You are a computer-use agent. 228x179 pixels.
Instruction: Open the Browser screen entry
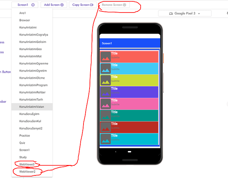[25, 20]
